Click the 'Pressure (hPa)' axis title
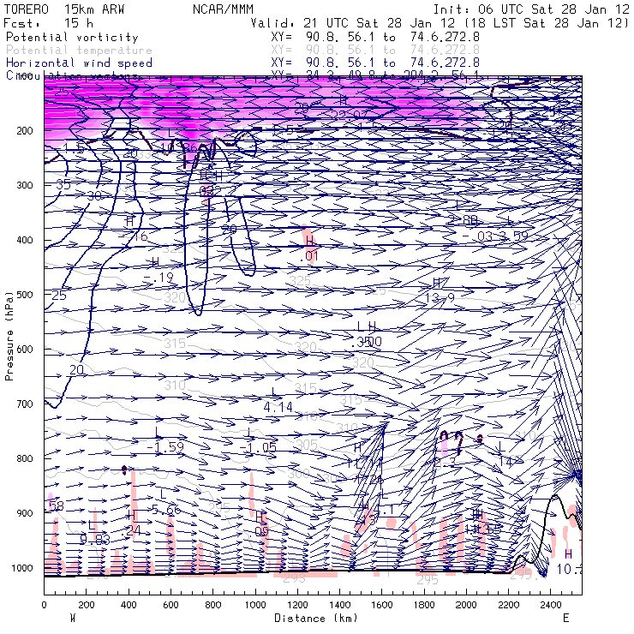The height and width of the screenshot is (634, 634). coord(9,335)
